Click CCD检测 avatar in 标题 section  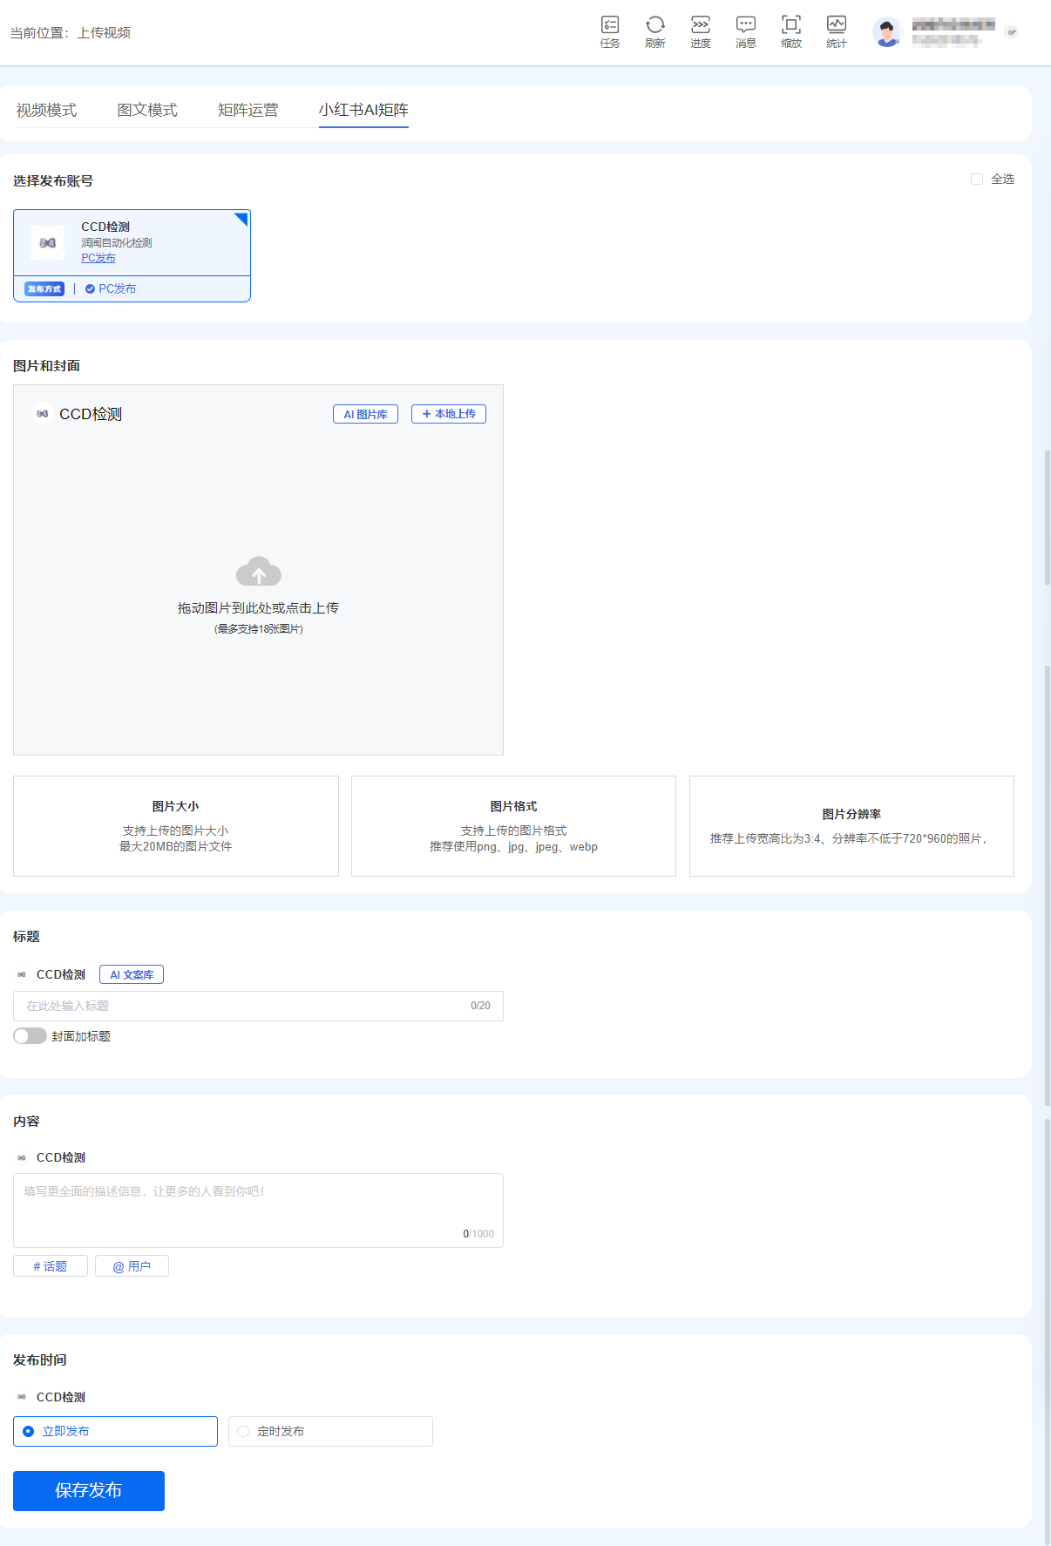[x=22, y=974]
